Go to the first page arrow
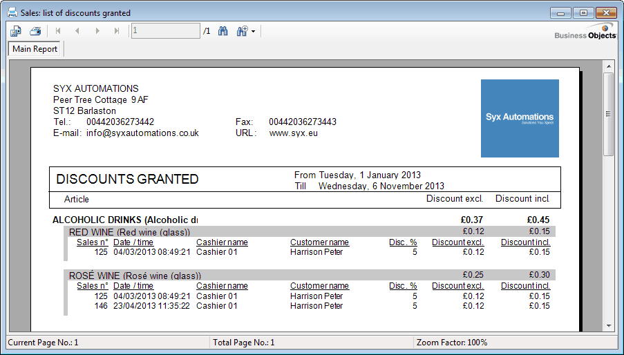Image resolution: width=624 pixels, height=355 pixels. pos(58,31)
